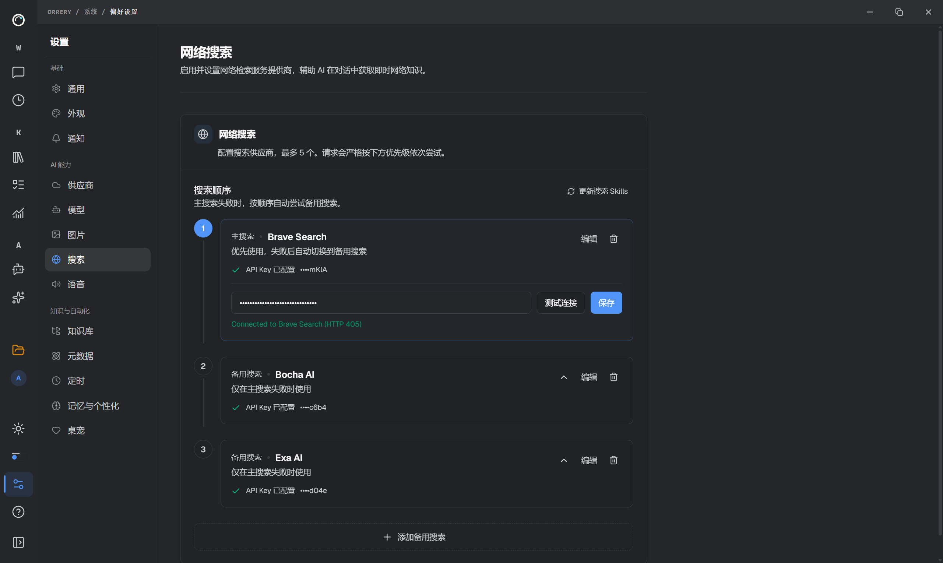Open the analytics chart icon in rail
943x563 pixels.
[x=18, y=213]
